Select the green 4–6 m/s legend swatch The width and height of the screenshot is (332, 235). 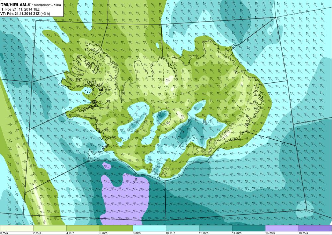click(83, 228)
